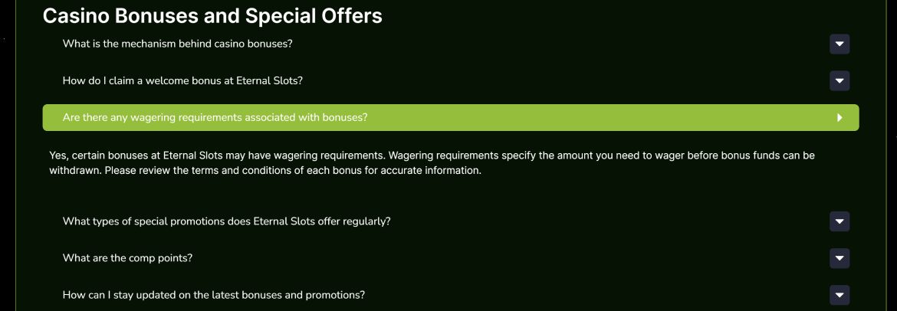The image size is (897, 311).
Task: Click the wagering requirements answer paragraph
Action: click(429, 163)
